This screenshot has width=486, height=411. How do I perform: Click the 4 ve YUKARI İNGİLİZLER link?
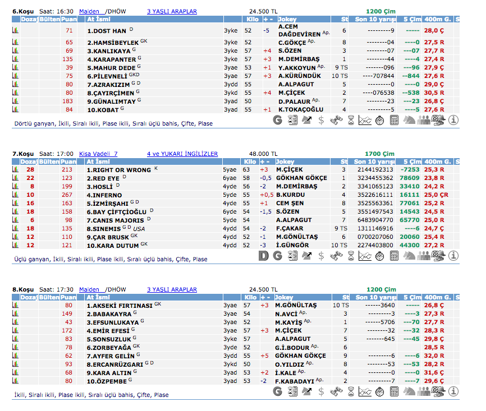(182, 153)
